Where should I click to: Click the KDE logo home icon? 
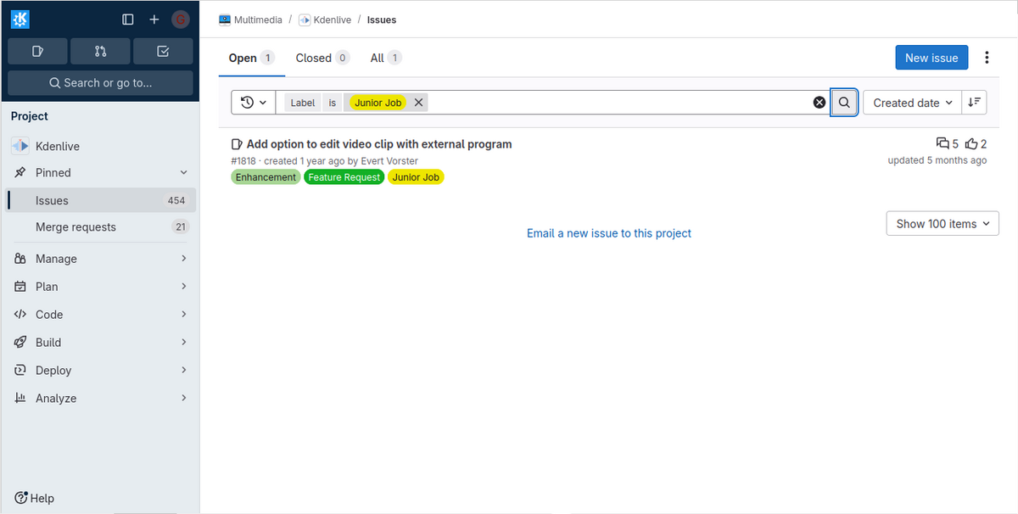(20, 19)
